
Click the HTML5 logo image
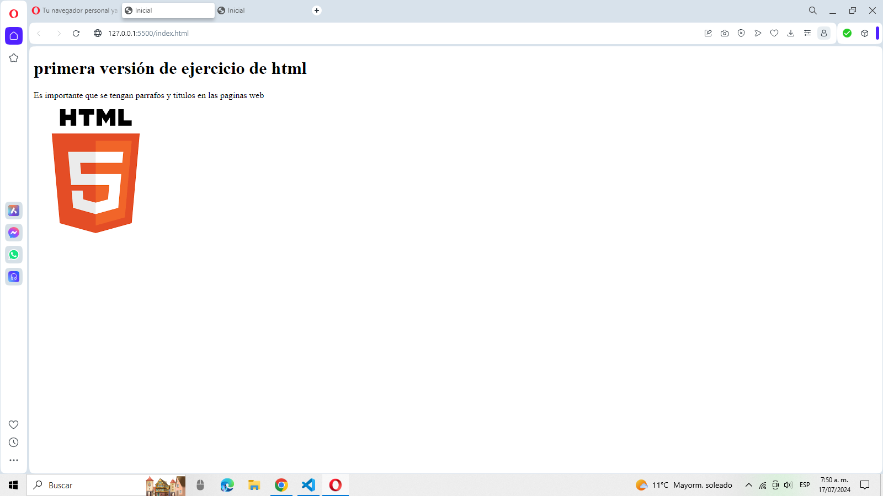point(95,171)
